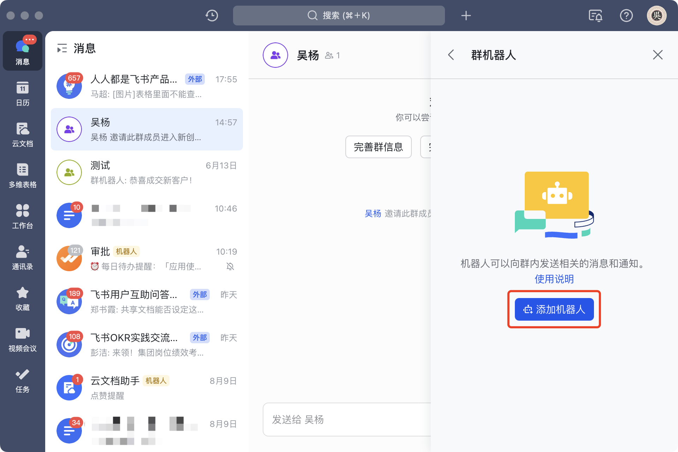Click the blurred chat avatar with 34 badge
Screen dimensions: 678x452
coord(69,431)
